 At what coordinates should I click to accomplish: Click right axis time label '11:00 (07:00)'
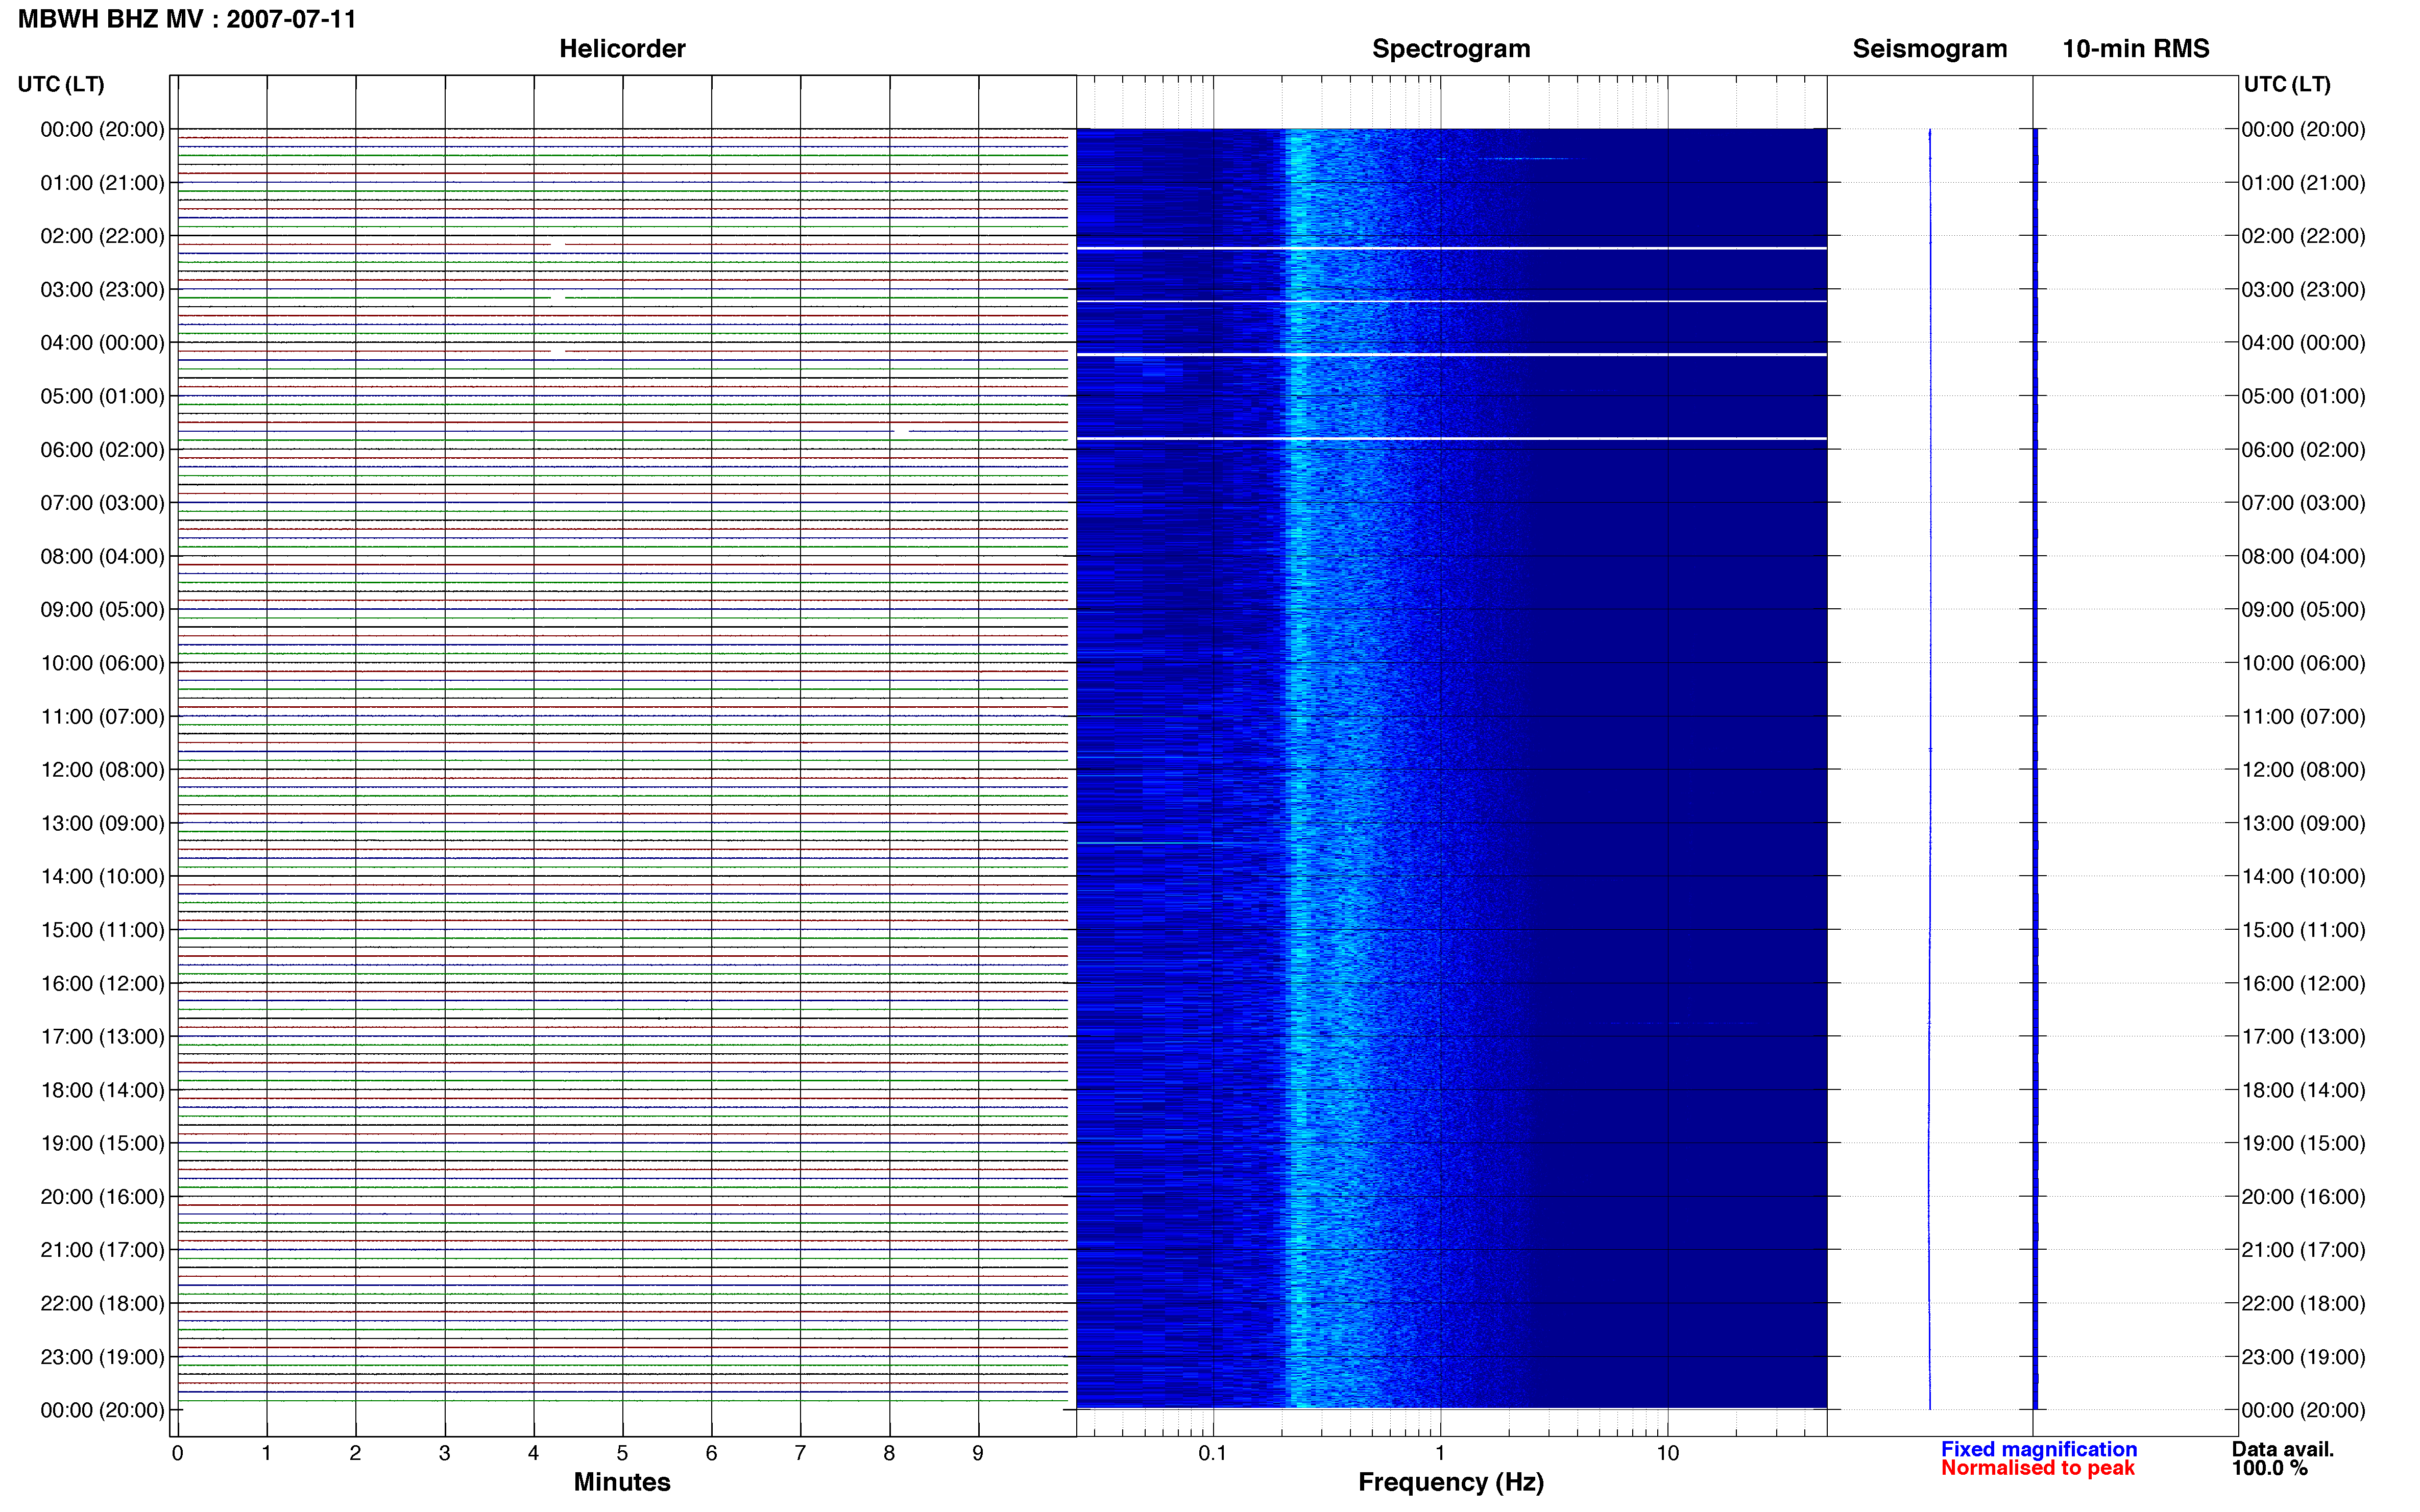point(2303,717)
